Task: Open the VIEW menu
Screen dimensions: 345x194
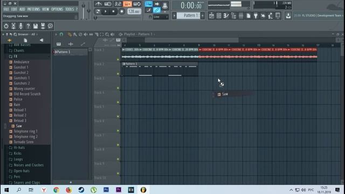Action: 45,9
